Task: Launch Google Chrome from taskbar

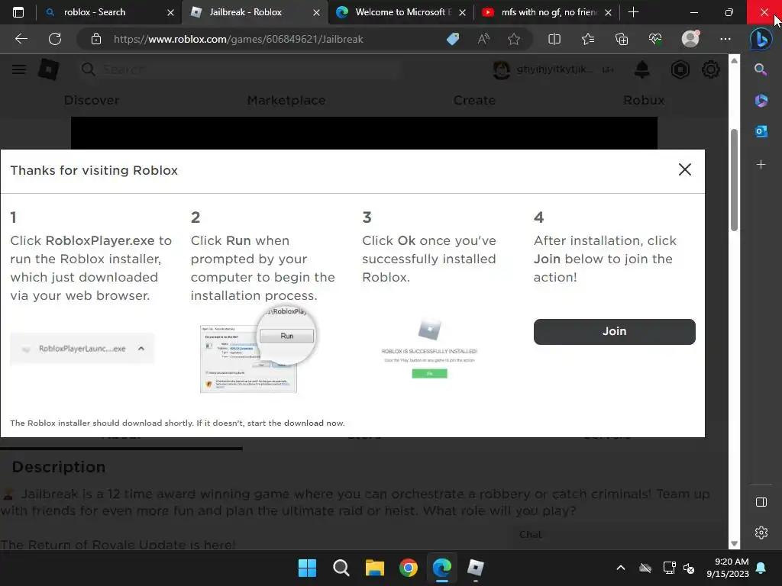Action: point(409,568)
